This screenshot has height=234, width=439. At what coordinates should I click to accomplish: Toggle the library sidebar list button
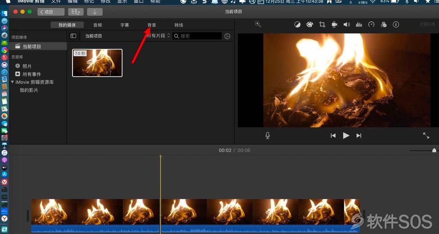[73, 36]
